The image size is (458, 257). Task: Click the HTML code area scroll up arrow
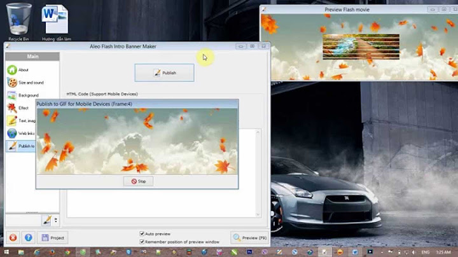point(258,132)
